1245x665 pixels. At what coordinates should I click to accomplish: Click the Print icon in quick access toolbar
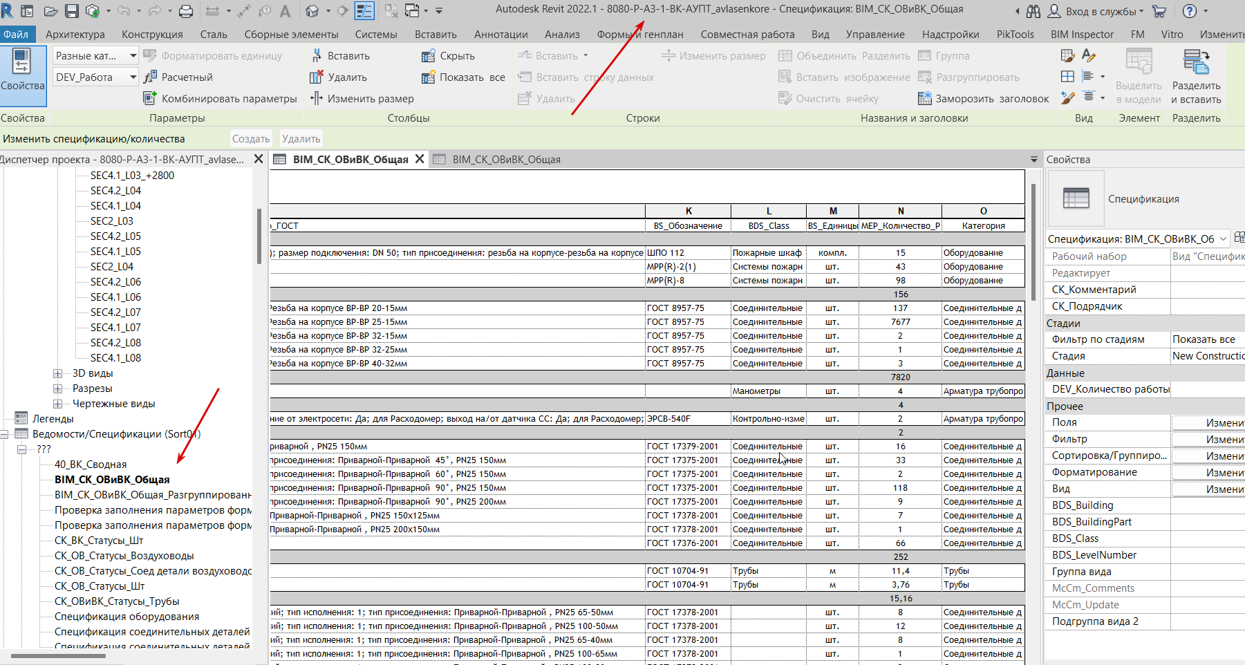186,11
